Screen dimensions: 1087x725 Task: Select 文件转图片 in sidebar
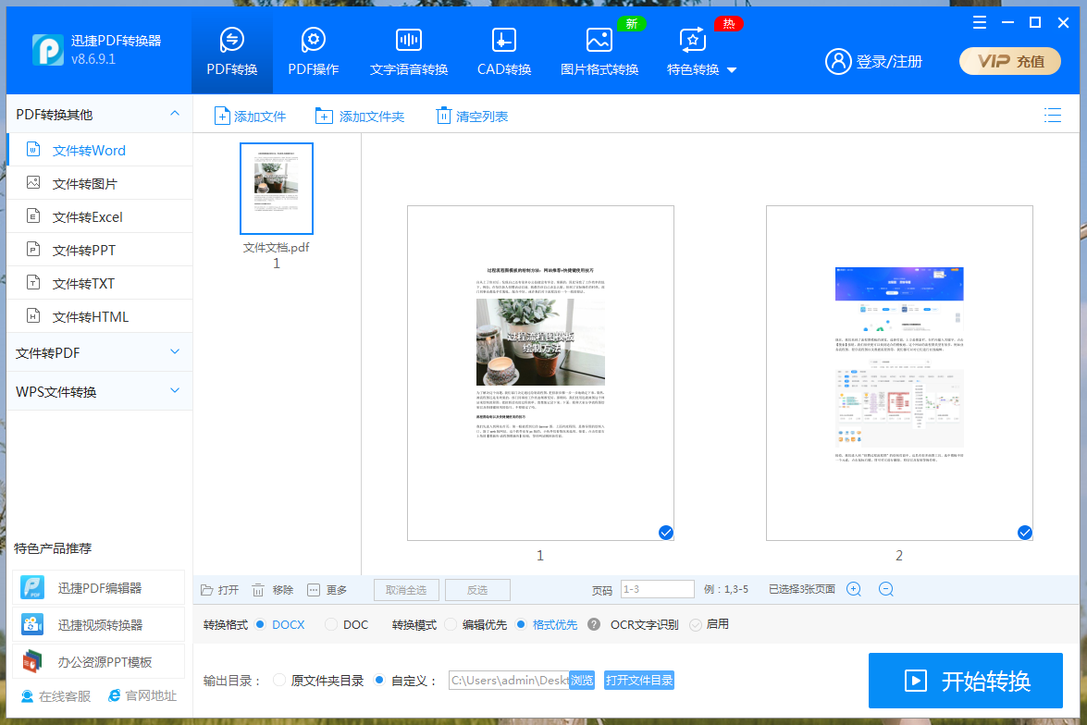[100, 184]
